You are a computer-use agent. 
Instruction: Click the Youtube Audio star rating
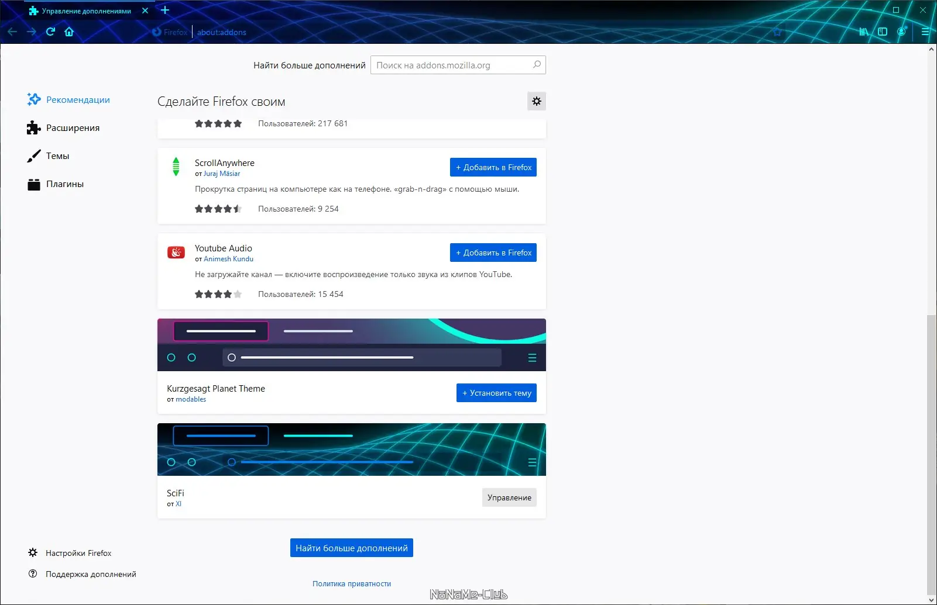pyautogui.click(x=218, y=294)
